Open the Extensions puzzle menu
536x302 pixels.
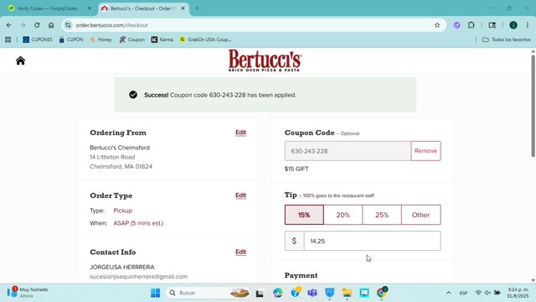472,25
